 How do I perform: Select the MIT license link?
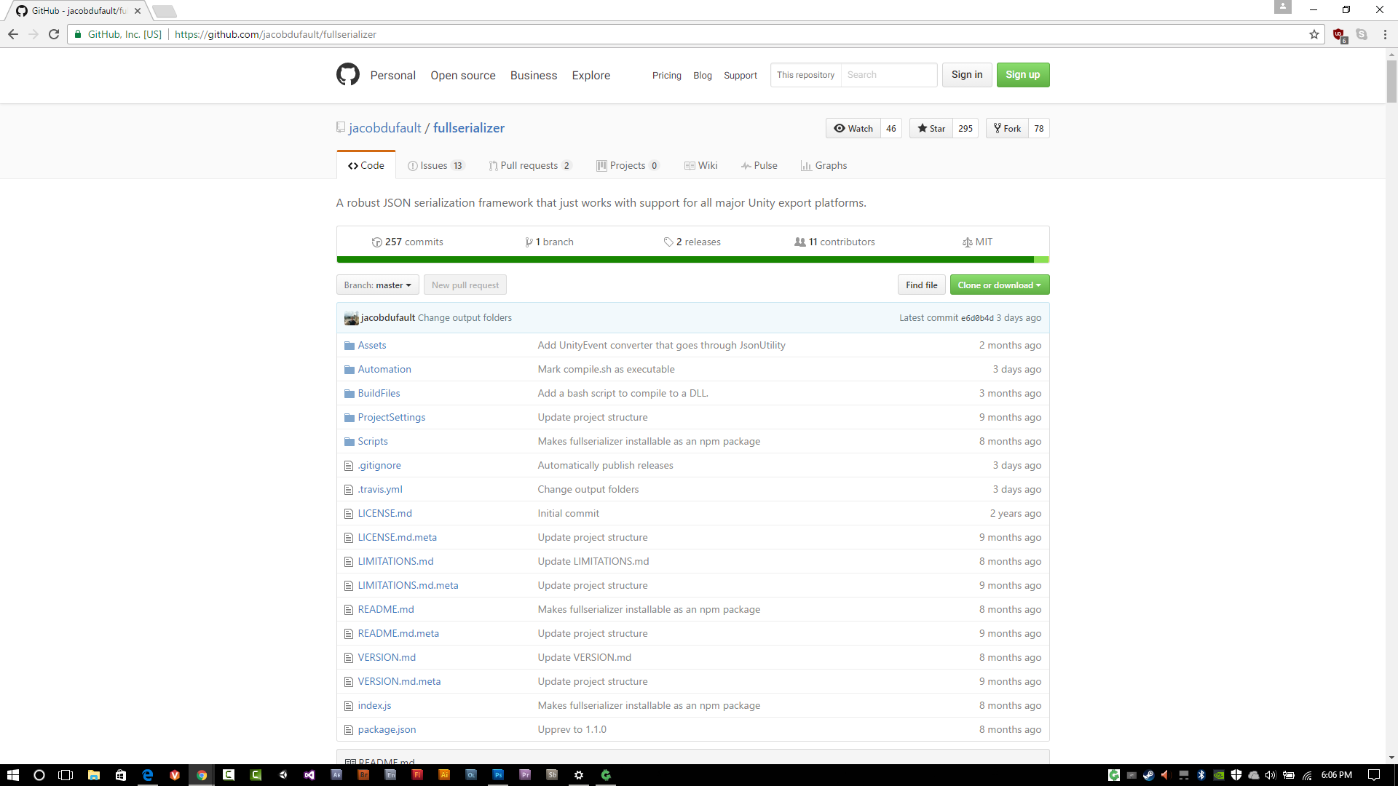pos(984,241)
